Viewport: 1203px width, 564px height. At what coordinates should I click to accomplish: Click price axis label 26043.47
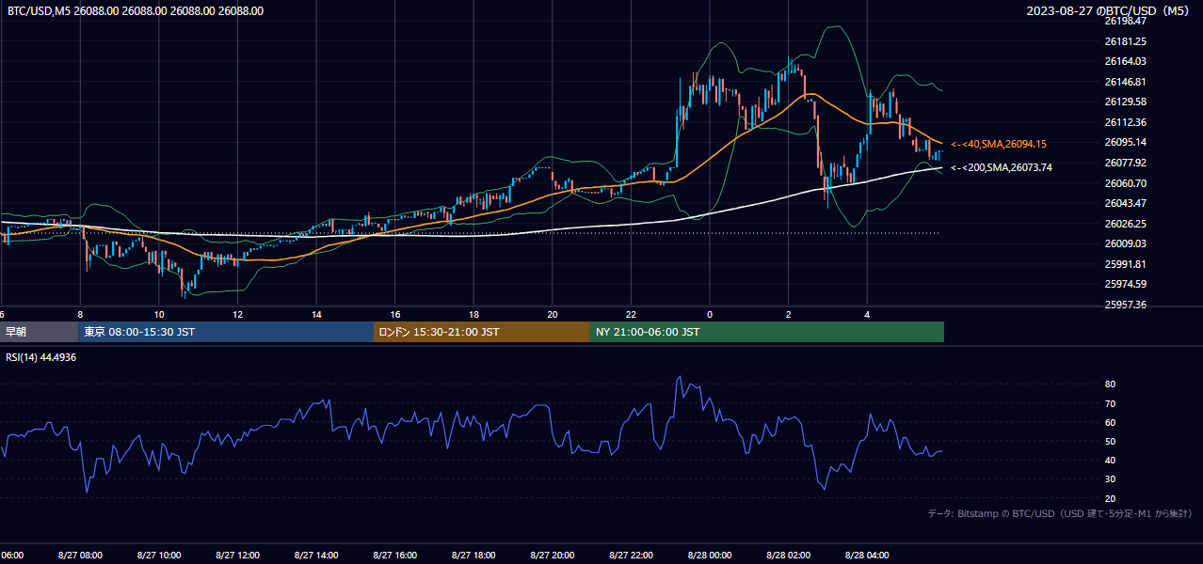point(1125,203)
